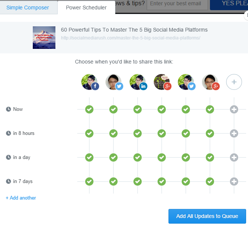This screenshot has width=248, height=227.
Task: Open the 'in a day' time selector
Action: tap(21, 157)
